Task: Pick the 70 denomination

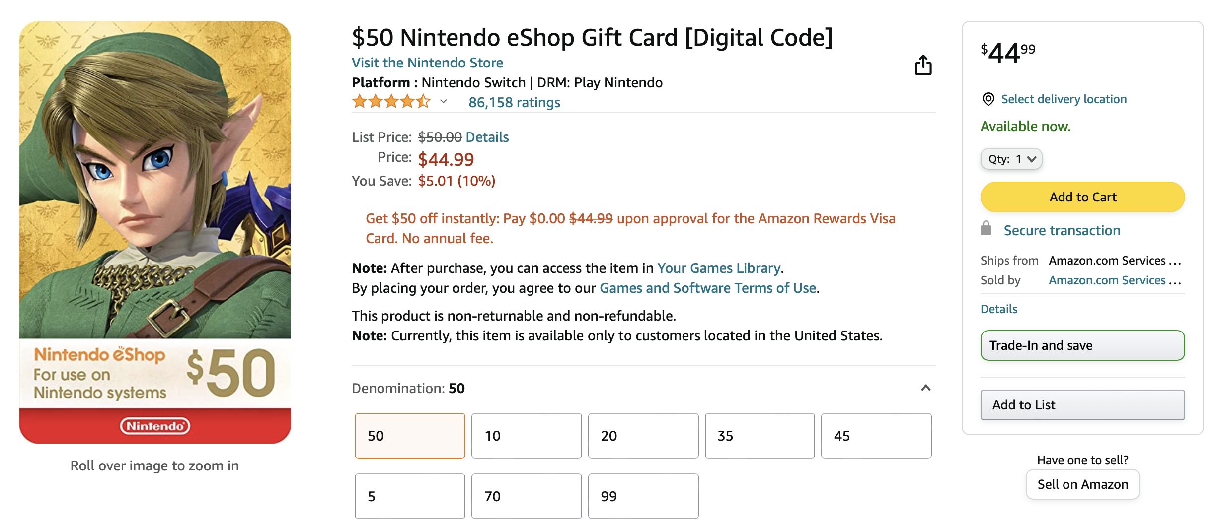Action: (x=527, y=496)
